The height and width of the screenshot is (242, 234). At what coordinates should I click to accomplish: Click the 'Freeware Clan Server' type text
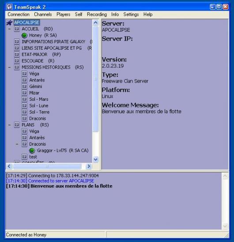(125, 81)
